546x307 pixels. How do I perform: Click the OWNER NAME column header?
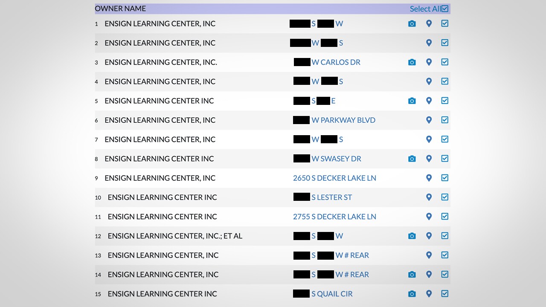coord(121,8)
